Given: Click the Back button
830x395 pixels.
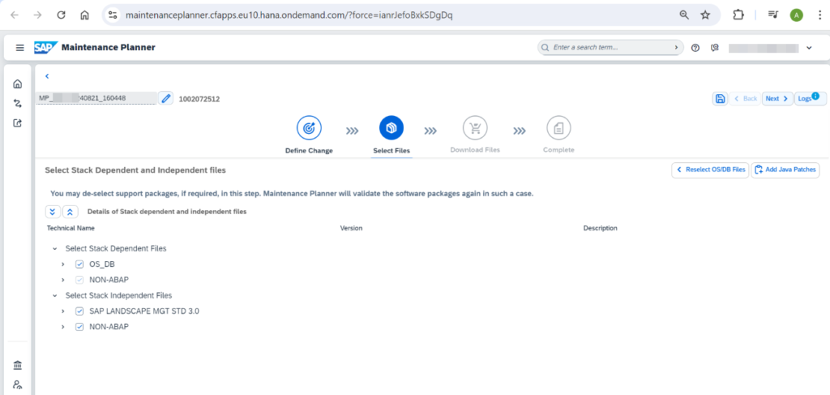Looking at the screenshot, I should point(746,98).
